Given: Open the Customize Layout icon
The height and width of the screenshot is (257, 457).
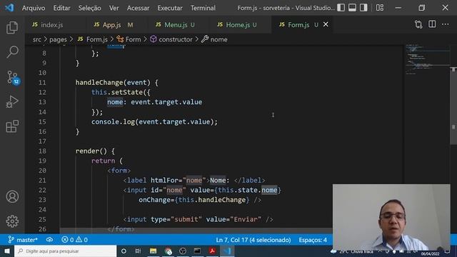Looking at the screenshot, I should point(380,8).
